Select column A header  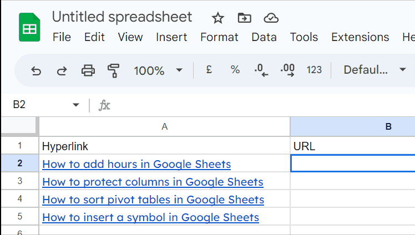164,126
